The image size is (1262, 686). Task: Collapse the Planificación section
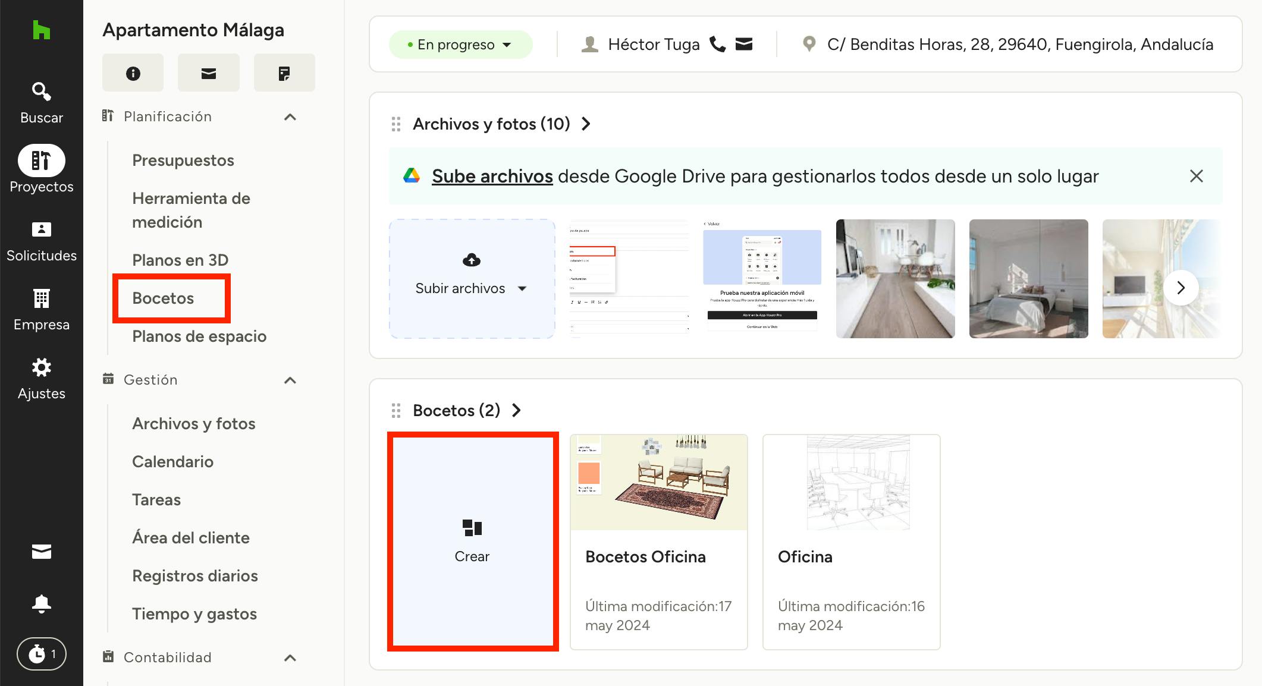coord(290,117)
